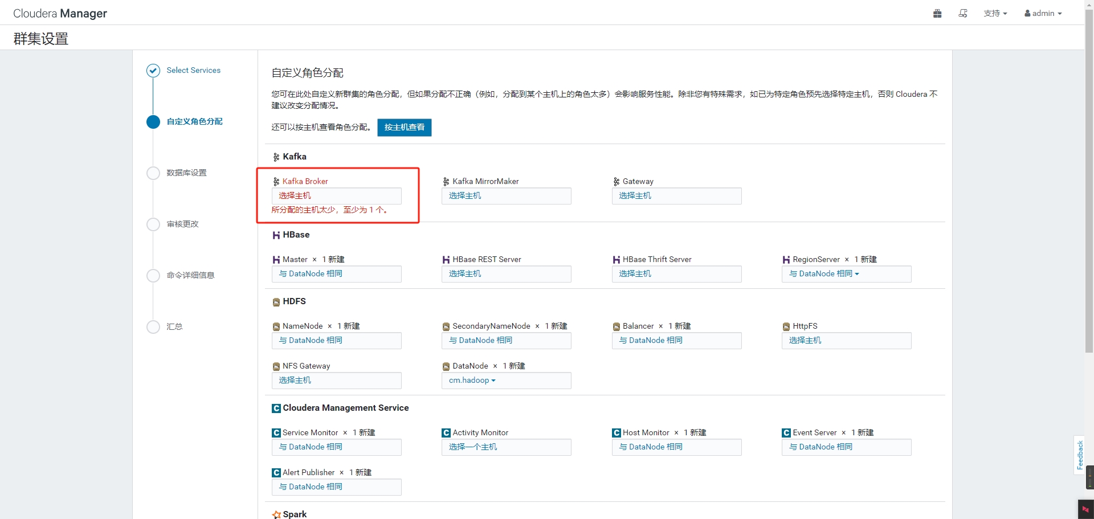
Task: Select the 审核更改 wizard step
Action: pyautogui.click(x=182, y=224)
